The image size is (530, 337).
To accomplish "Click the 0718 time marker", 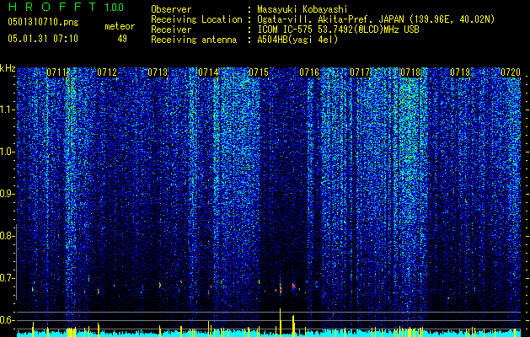I will [x=410, y=72].
